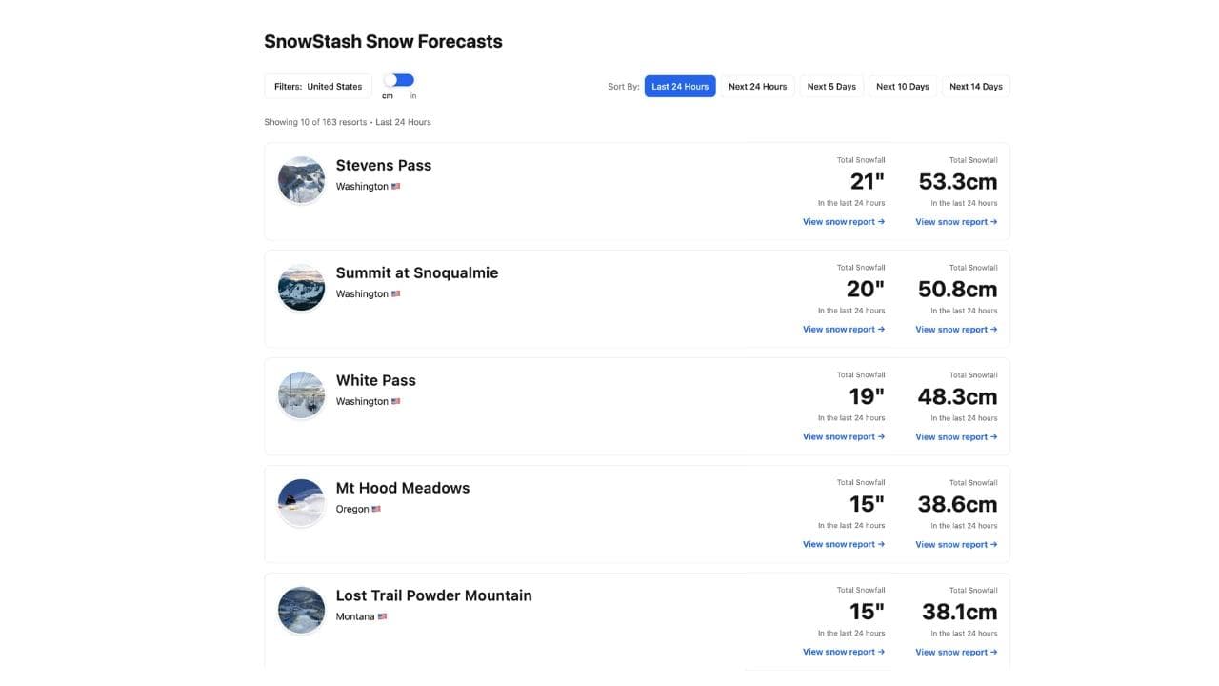The height and width of the screenshot is (686, 1219).
Task: Click flag icon next to Montana
Action: pyautogui.click(x=382, y=616)
